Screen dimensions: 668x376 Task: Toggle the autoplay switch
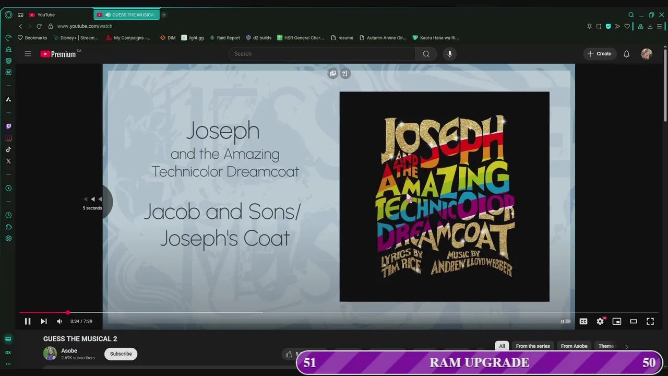click(566, 321)
